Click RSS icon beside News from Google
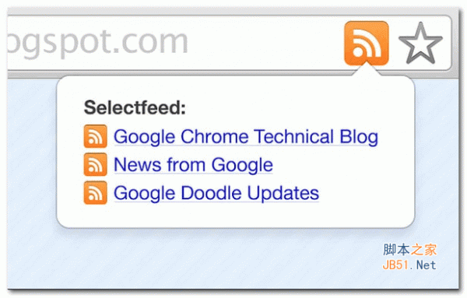Image resolution: width=467 pixels, height=298 pixels. click(95, 164)
